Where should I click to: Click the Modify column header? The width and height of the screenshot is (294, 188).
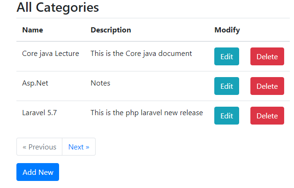pos(227,30)
